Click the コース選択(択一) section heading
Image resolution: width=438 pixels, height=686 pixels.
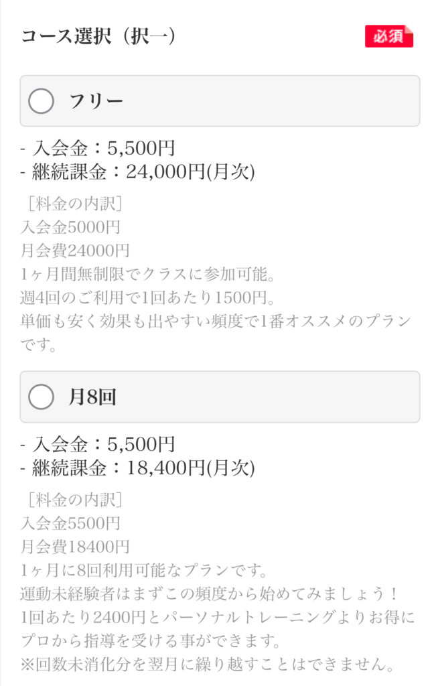(x=98, y=36)
